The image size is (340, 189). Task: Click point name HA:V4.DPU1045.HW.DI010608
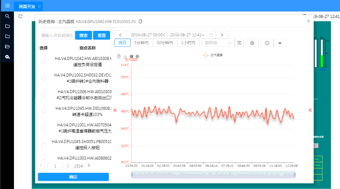83,108
